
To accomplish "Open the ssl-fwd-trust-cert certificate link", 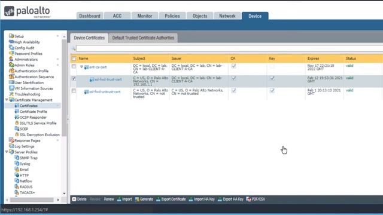I will 108,79.
